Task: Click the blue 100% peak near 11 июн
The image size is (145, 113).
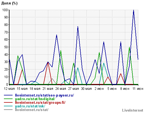Action: (x=134, y=10)
